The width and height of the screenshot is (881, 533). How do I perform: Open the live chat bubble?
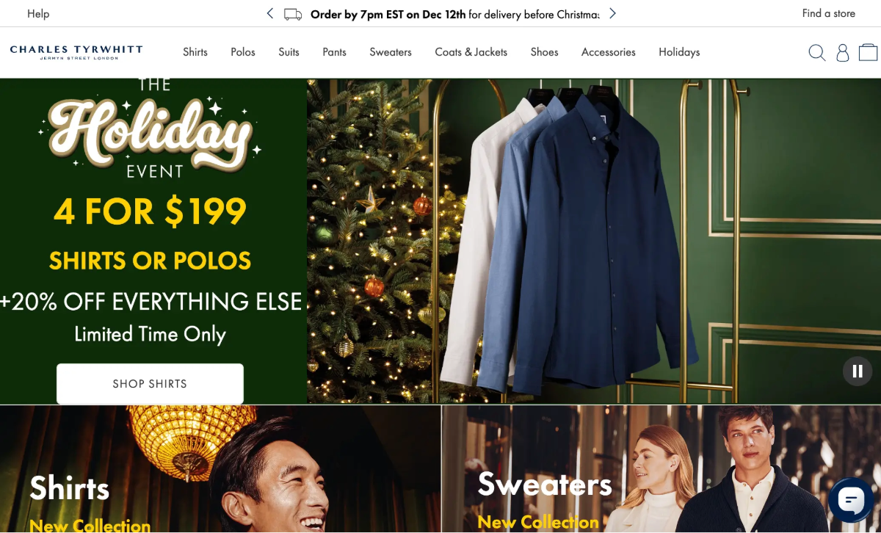coord(851,501)
